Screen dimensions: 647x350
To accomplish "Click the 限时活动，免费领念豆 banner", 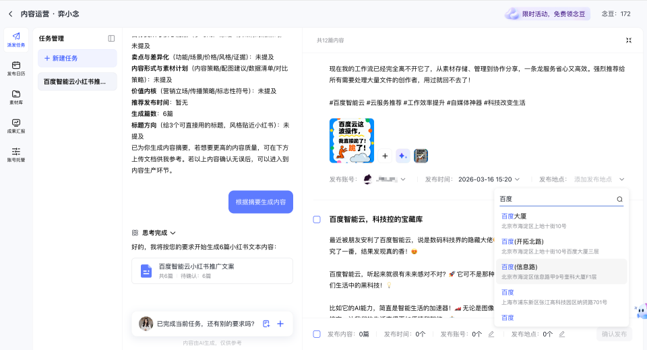I will 547,13.
